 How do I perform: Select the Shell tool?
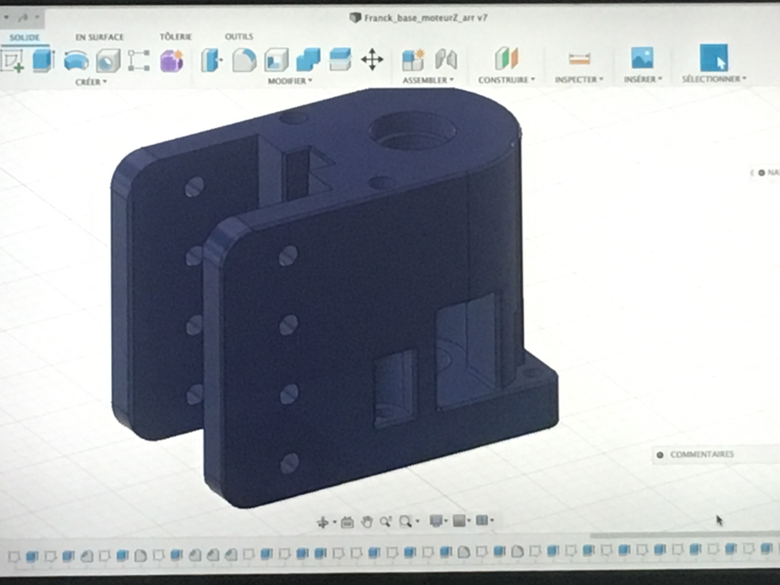pyautogui.click(x=276, y=60)
